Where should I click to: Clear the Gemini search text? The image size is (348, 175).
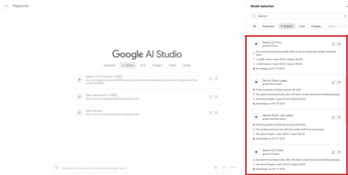(x=345, y=16)
